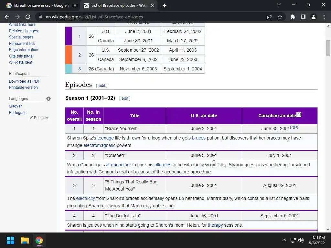This screenshot has height=248, width=331.
Task: Click Cite this page link
Action: [21, 56]
